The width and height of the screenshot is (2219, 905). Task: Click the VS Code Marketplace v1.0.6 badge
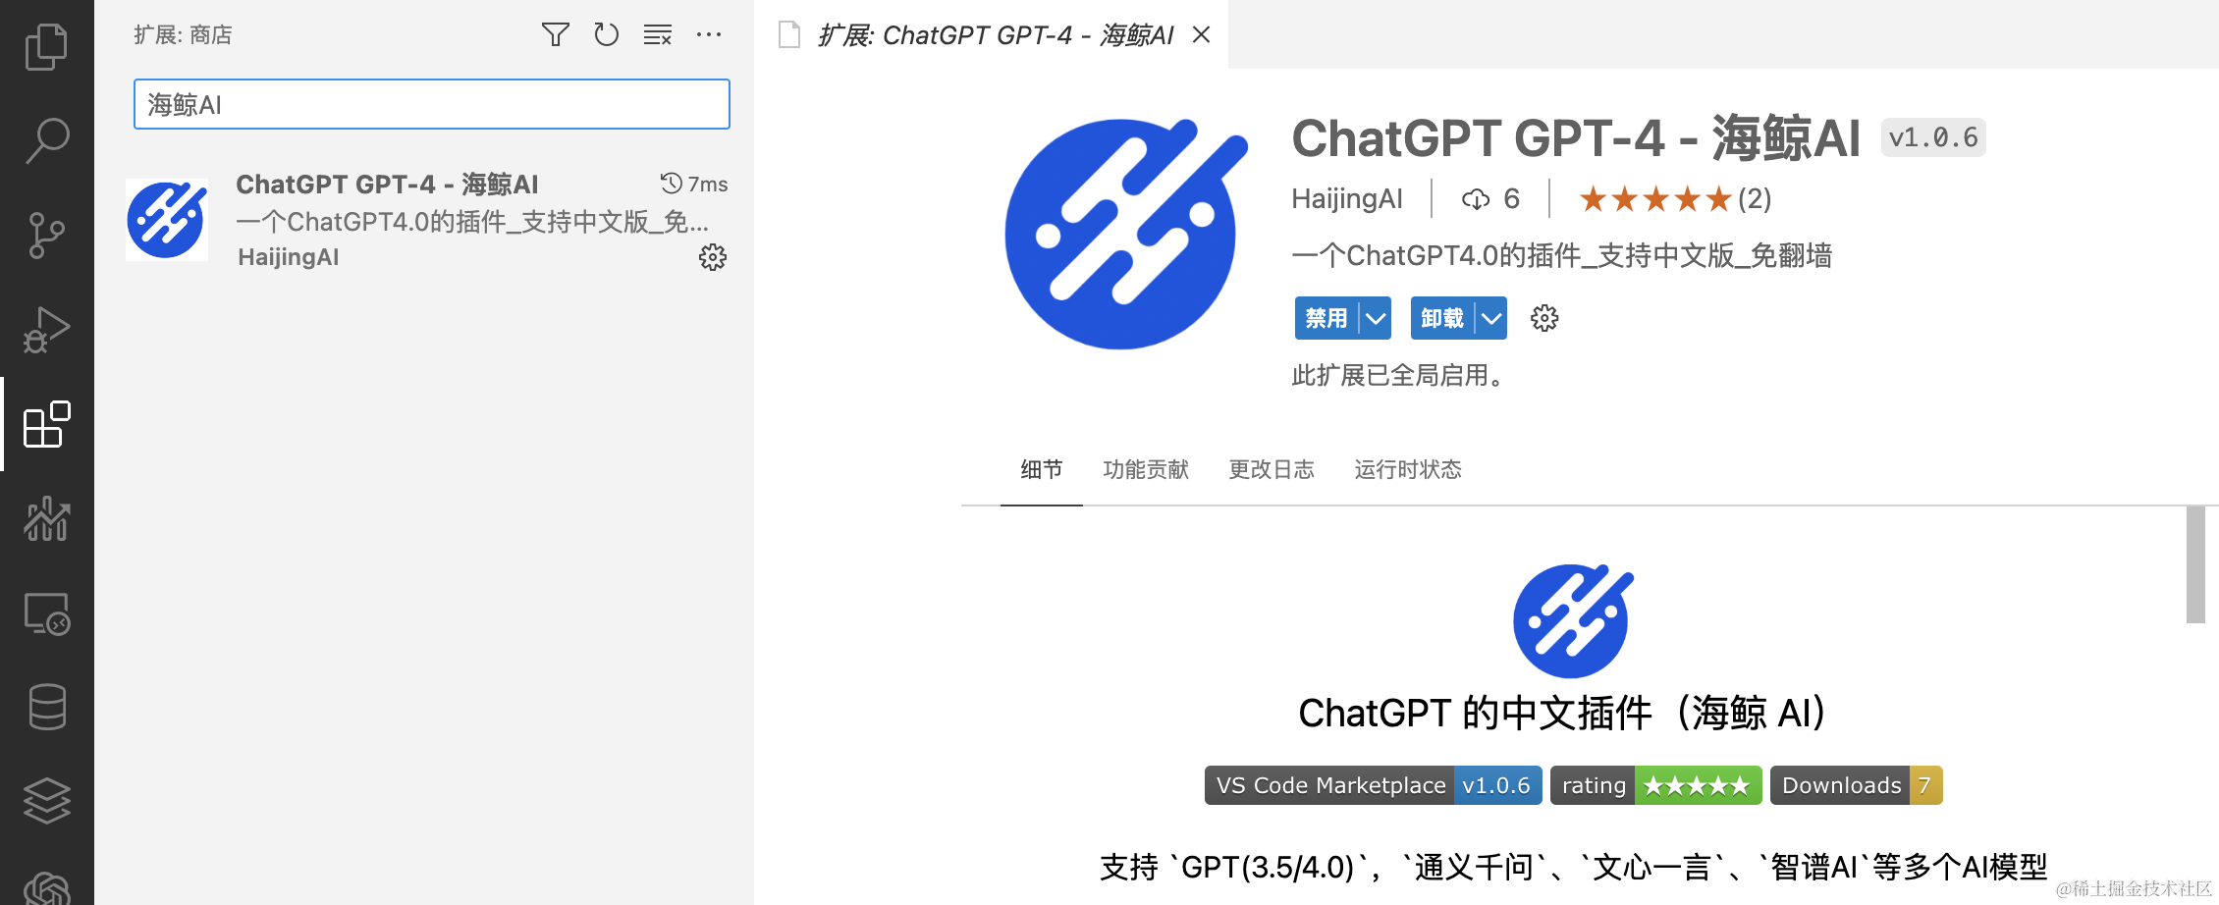(1373, 785)
